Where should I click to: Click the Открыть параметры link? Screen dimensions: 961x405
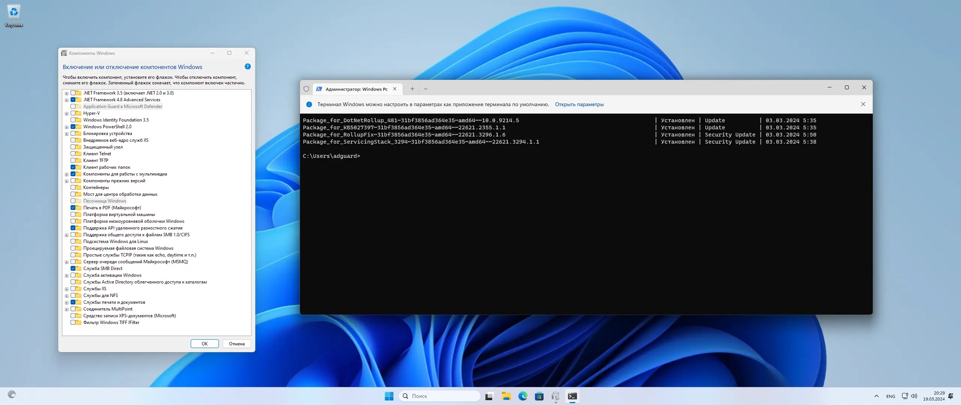pos(579,104)
